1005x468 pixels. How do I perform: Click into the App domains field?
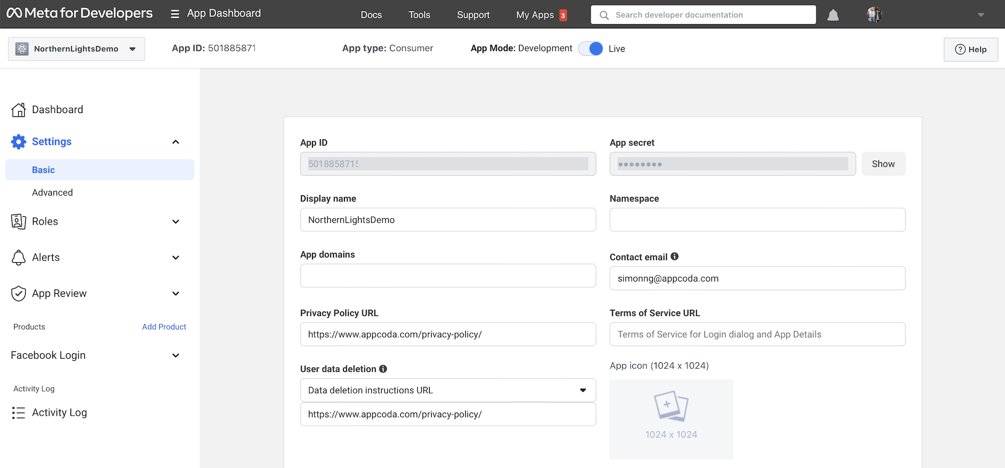coord(448,276)
